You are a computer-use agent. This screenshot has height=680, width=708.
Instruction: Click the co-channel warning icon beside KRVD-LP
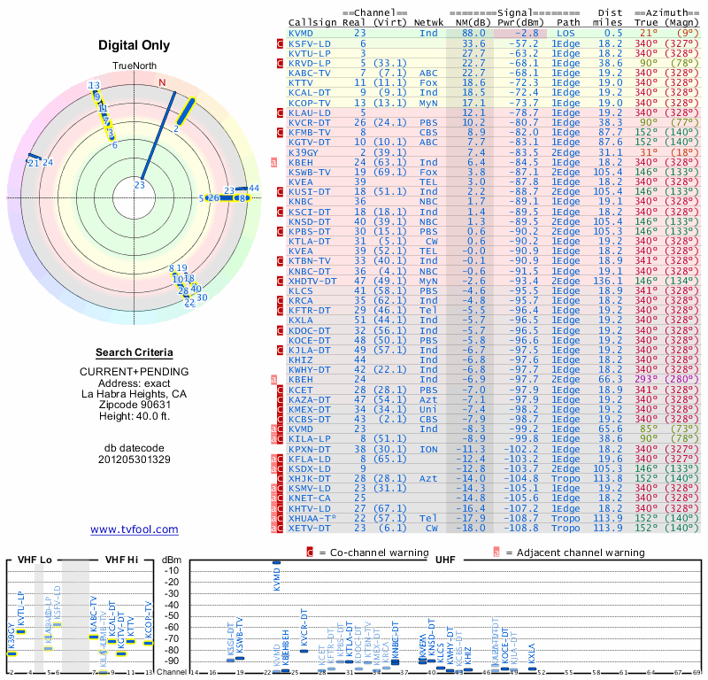(x=280, y=63)
